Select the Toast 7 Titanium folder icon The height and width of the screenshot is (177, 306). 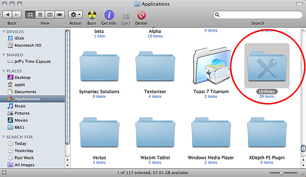pos(211,66)
